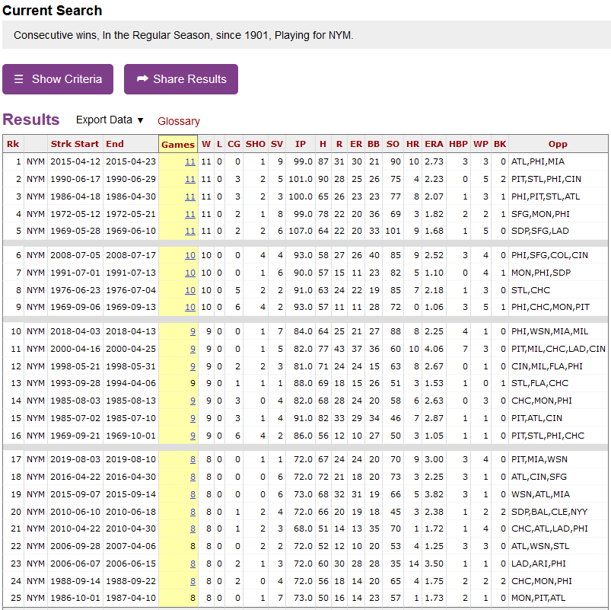Select the search summary text
The height and width of the screenshot is (610, 611).
coord(183,35)
